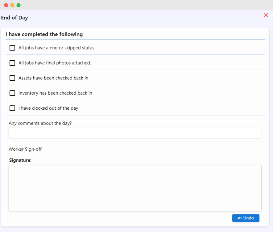Viewport: 273px width, 232px height.
Task: Click the 'End of Day' title text
Action: tap(14, 18)
